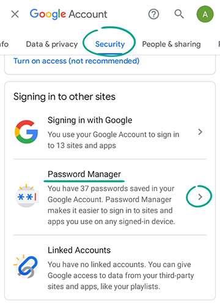
Task: Switch to People & sharing tab
Action: 171,44
